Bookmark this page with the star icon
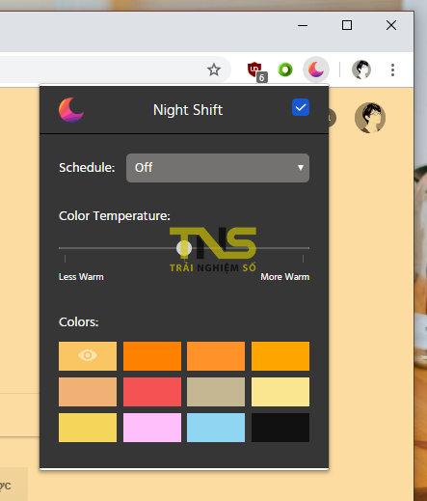The width and height of the screenshot is (427, 501). [x=214, y=70]
